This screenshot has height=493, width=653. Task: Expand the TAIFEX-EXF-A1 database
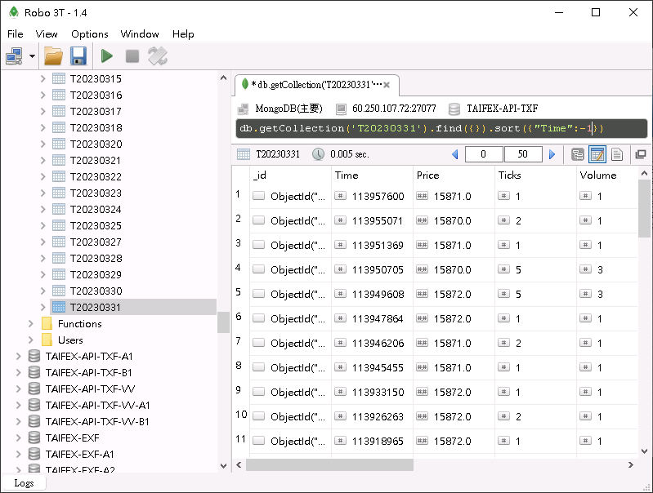18,454
